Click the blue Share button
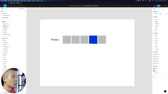168x94 pixels. pos(159,6)
